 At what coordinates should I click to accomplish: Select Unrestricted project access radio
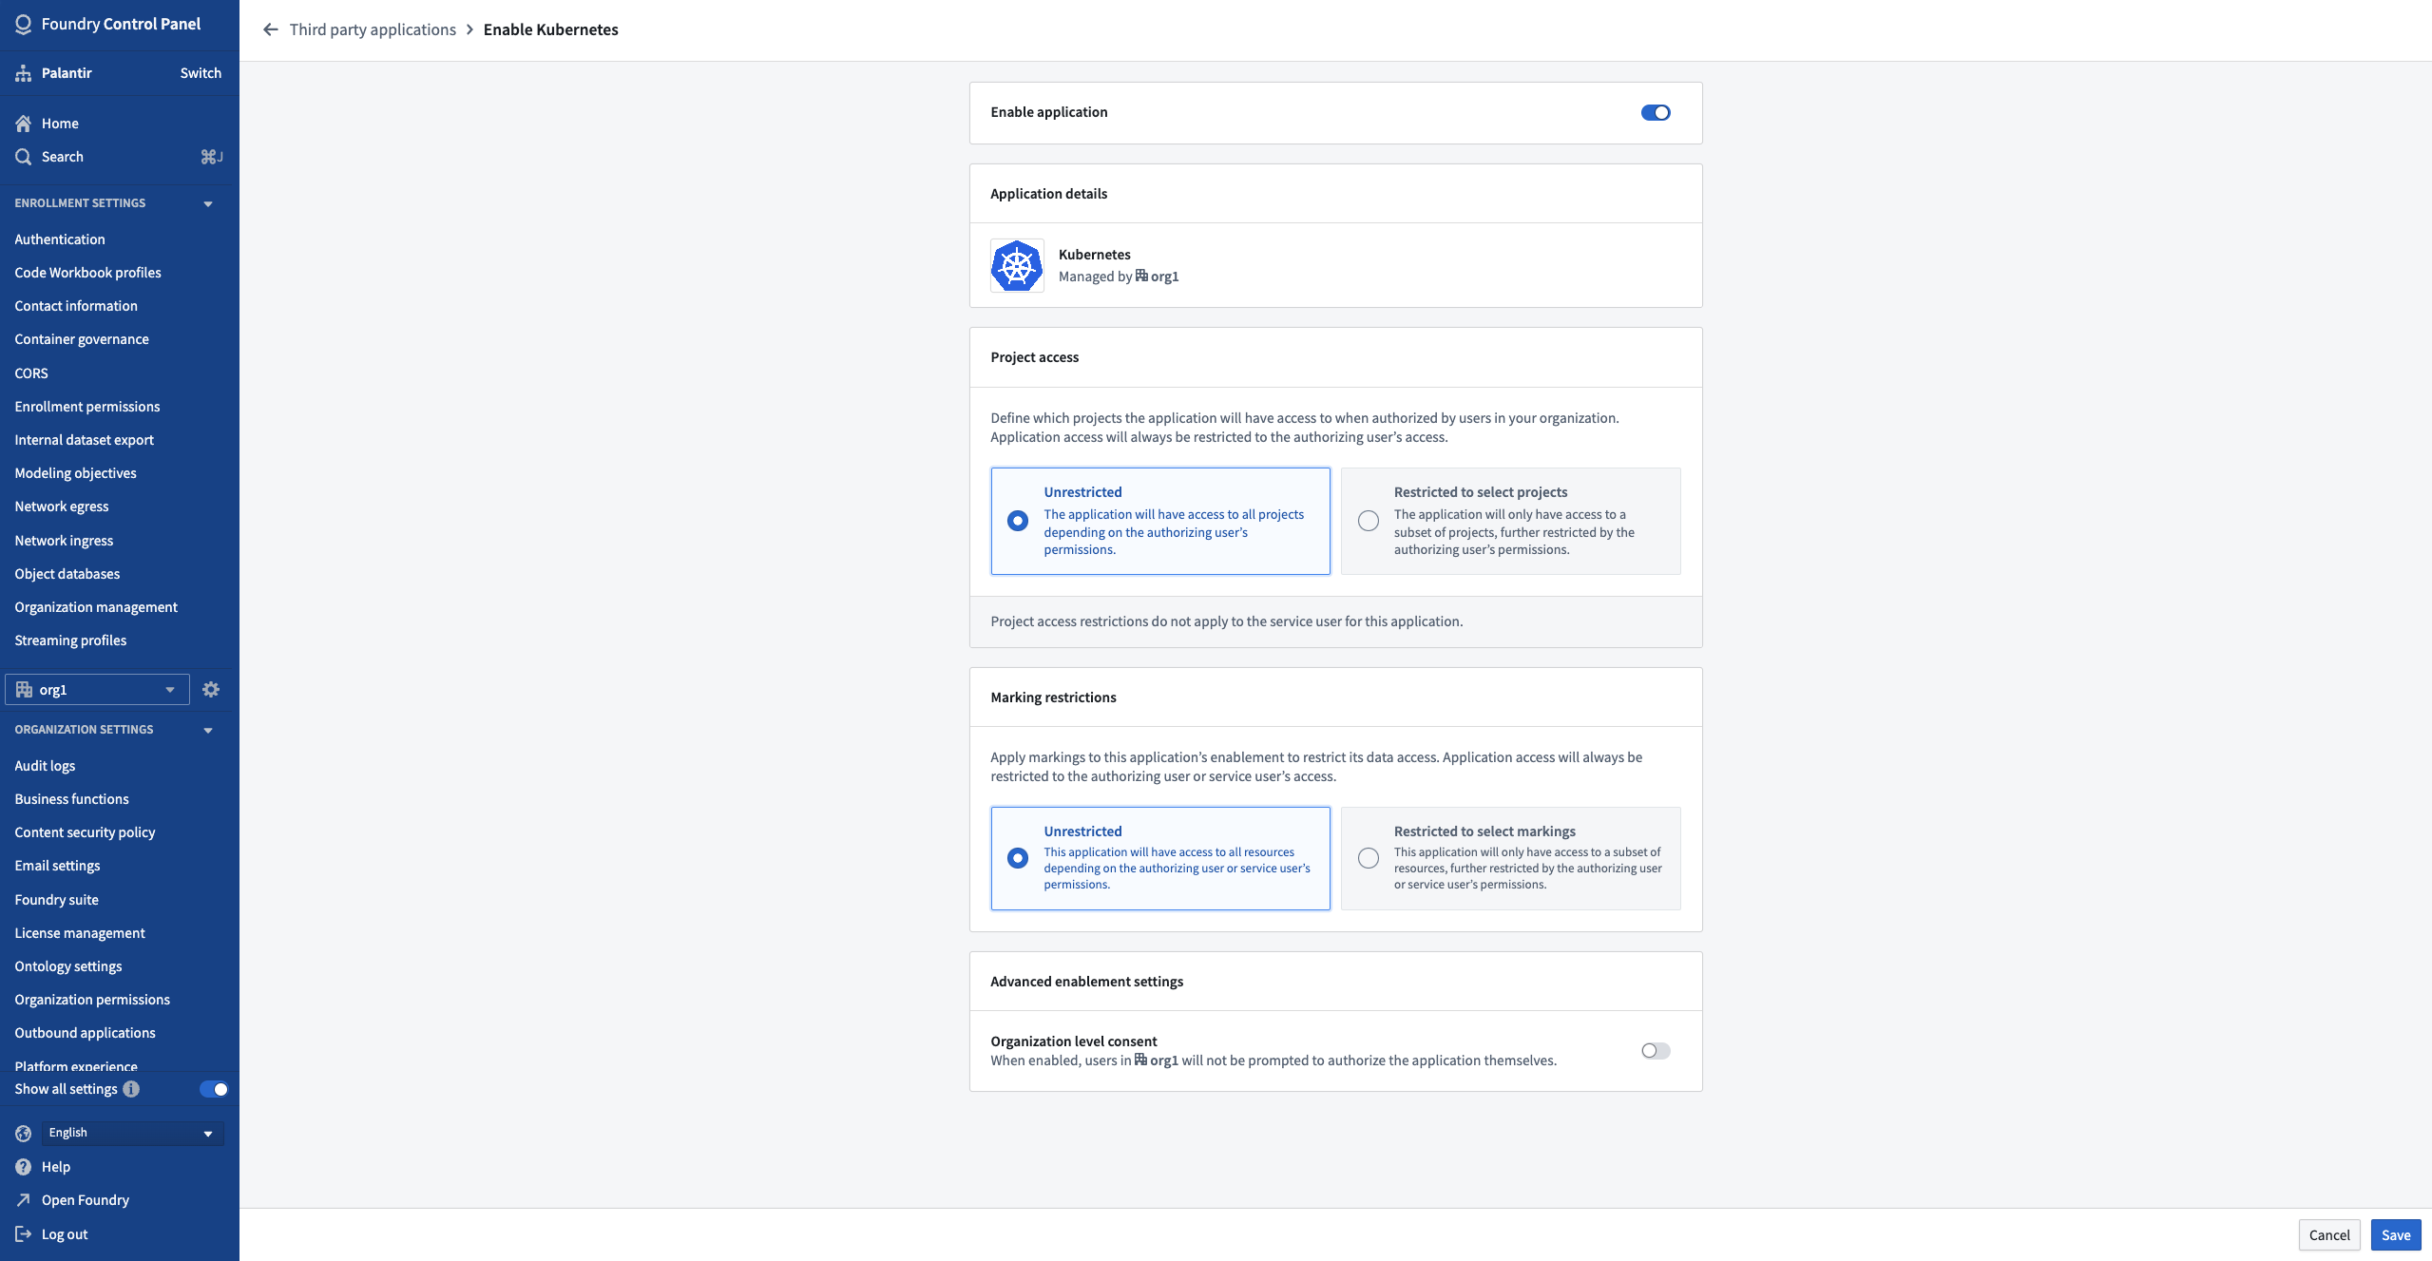pos(1018,521)
